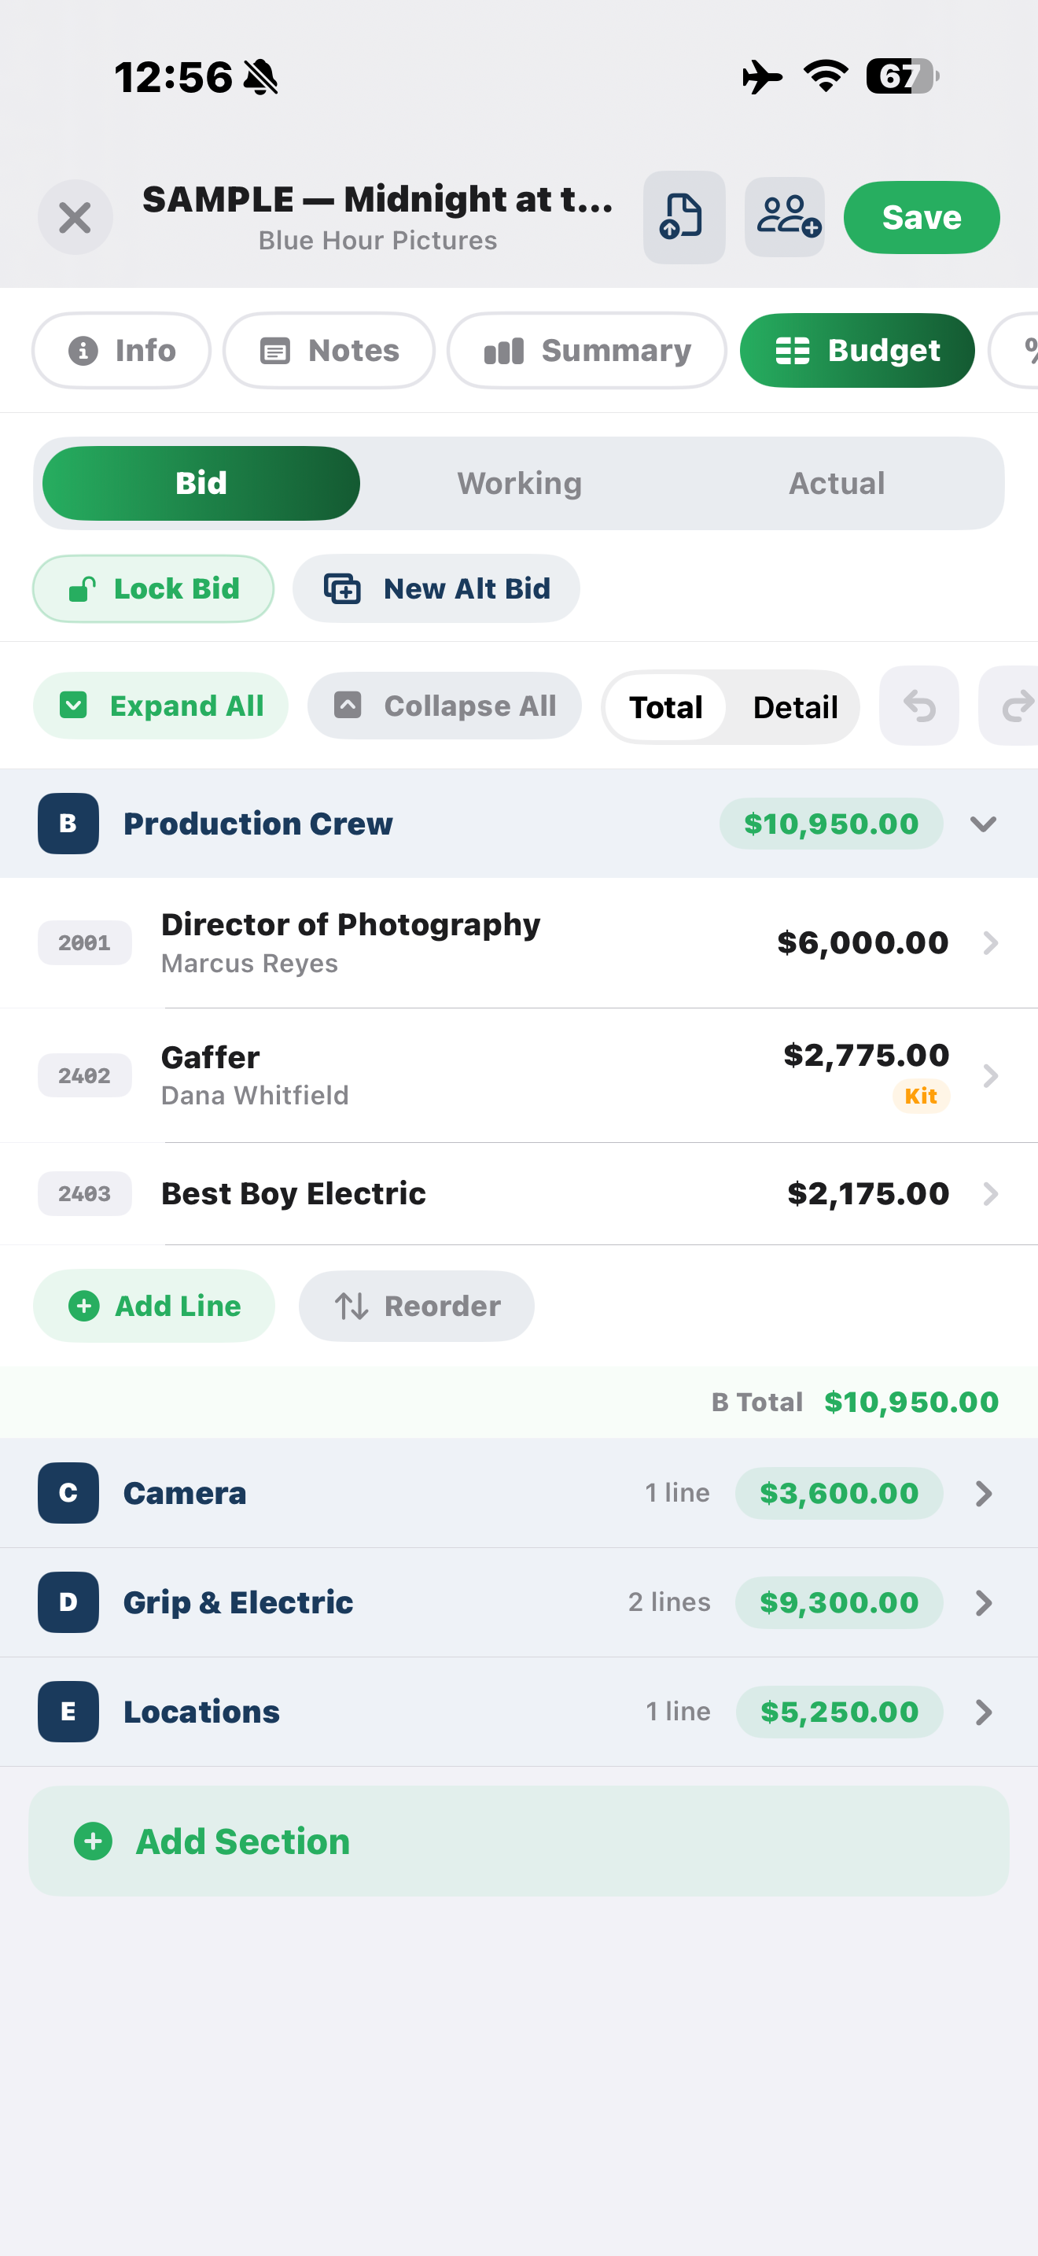Tap the 12:56 clock in status bar

(173, 77)
